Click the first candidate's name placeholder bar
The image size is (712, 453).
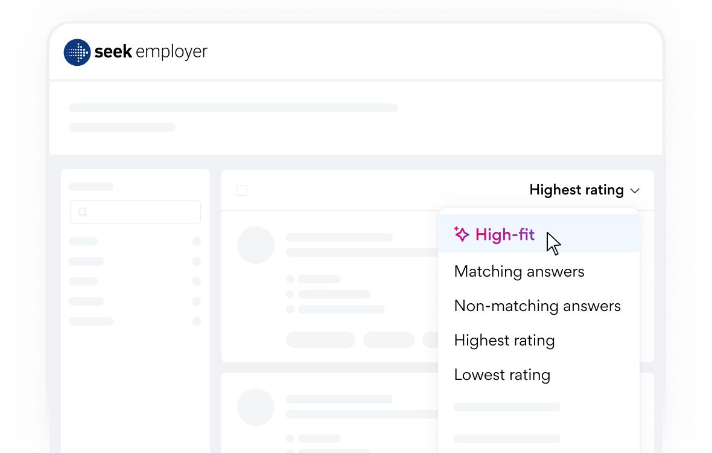339,237
